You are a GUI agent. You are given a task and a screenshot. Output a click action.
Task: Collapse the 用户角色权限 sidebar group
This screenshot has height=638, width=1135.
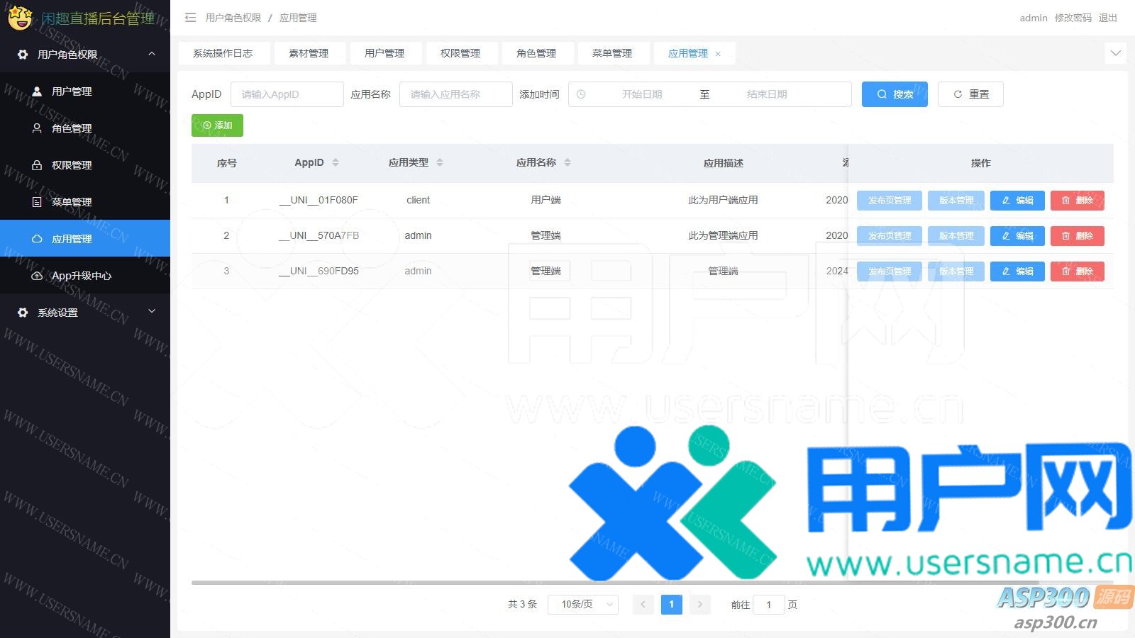152,54
